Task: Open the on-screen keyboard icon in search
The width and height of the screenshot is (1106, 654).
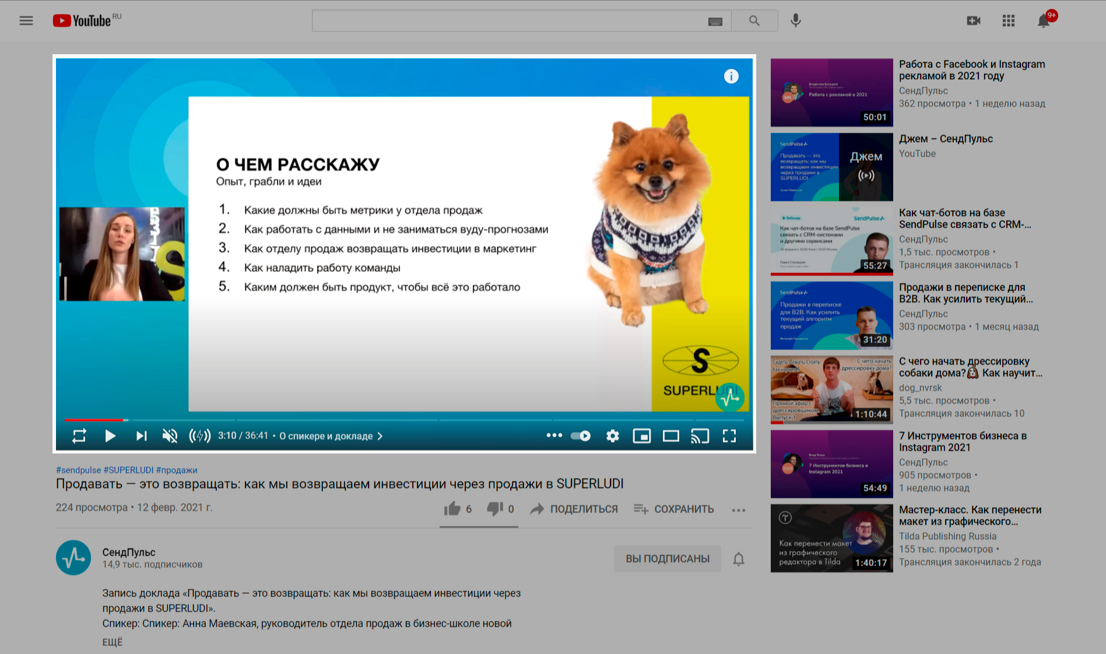Action: pyautogui.click(x=715, y=22)
